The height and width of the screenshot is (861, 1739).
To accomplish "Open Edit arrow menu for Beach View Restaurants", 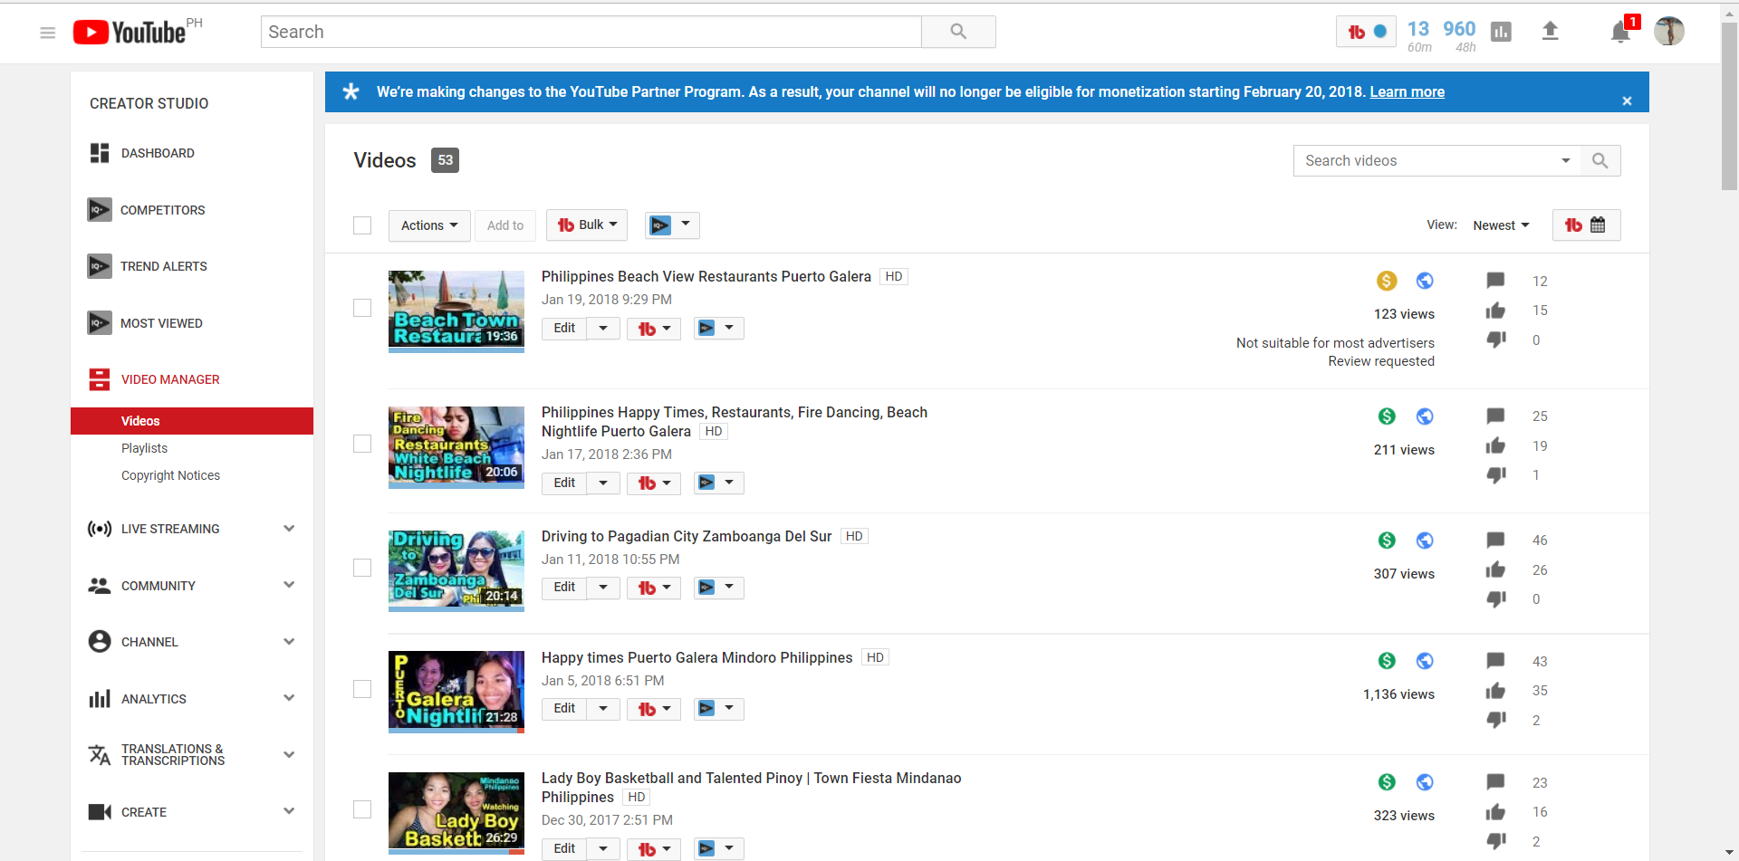I will pyautogui.click(x=603, y=328).
